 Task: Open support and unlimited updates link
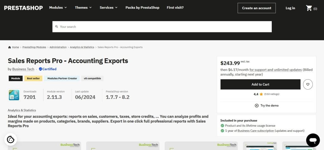tap(276, 70)
